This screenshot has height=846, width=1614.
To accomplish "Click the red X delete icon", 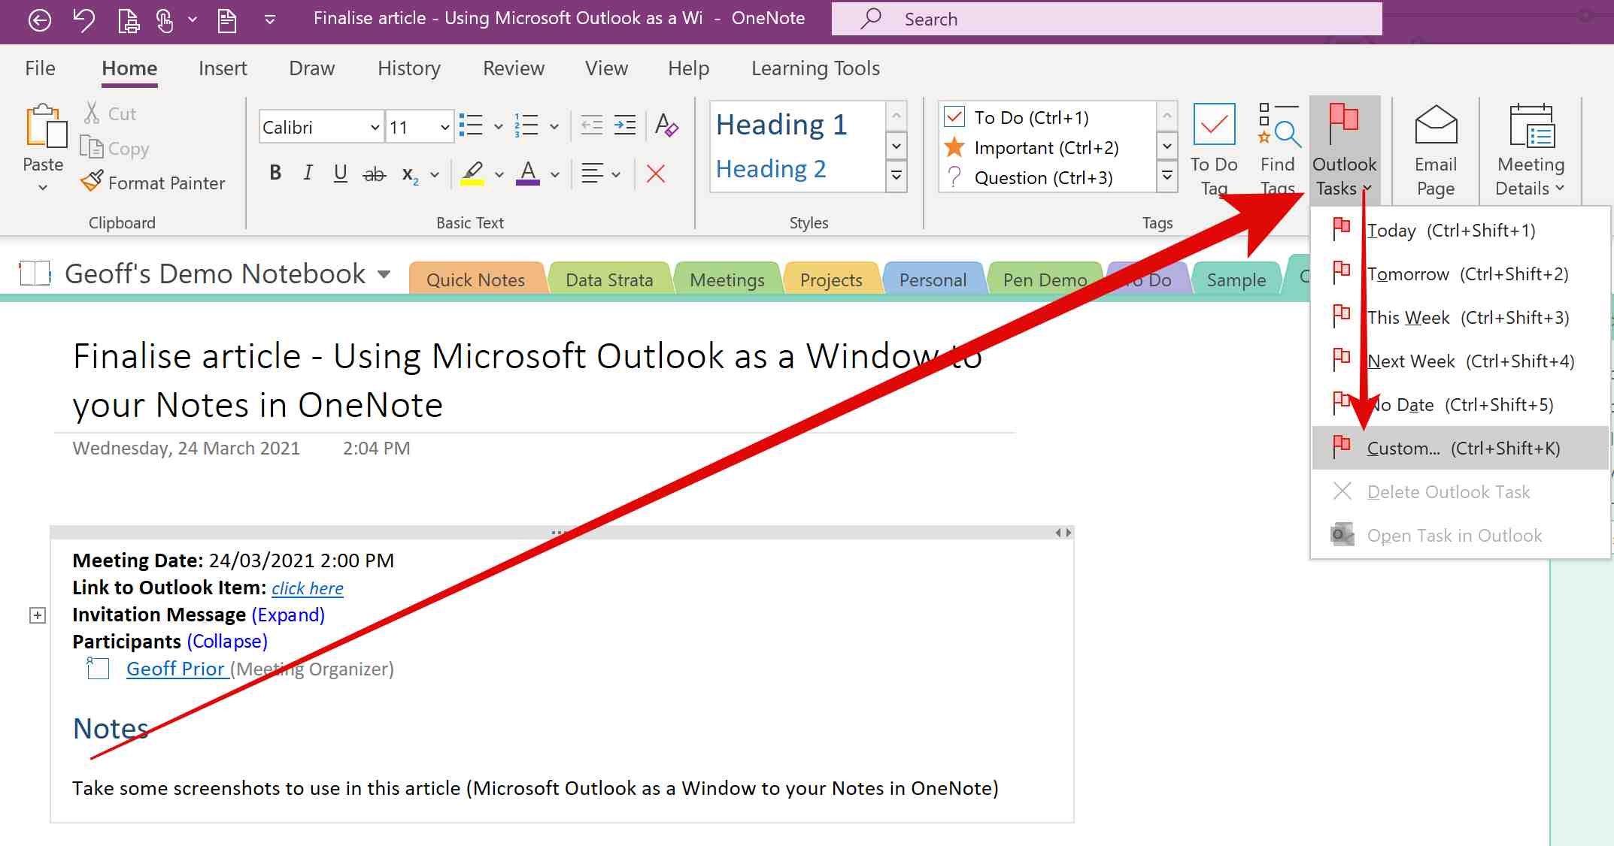I will click(x=656, y=174).
